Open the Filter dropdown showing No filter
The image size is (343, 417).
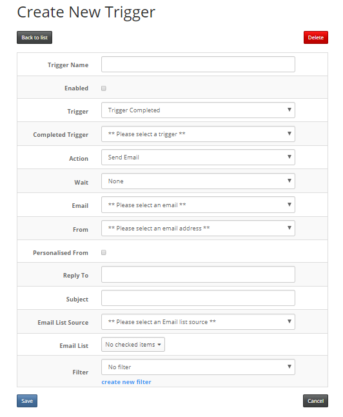coord(198,367)
